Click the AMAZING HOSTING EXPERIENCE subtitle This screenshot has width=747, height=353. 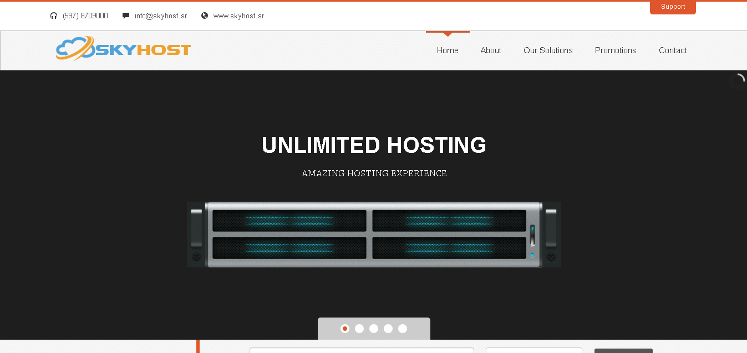374,173
